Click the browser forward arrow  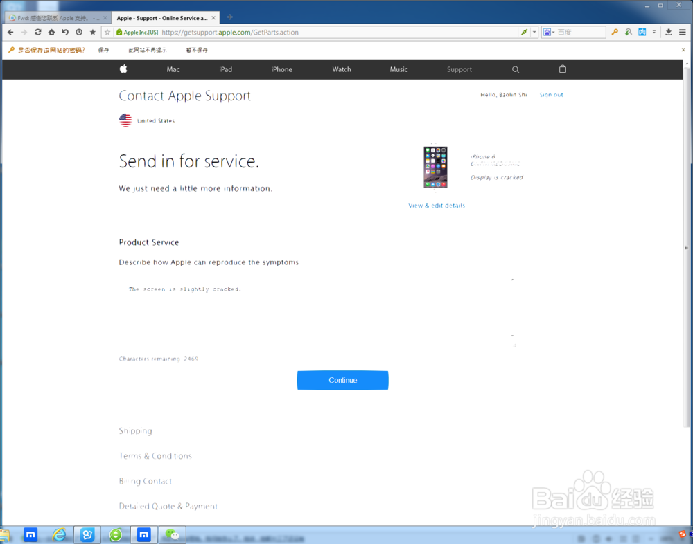[x=24, y=33]
